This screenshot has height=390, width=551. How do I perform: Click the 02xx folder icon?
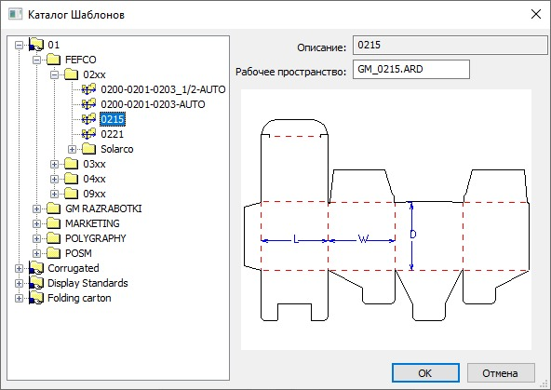coord(72,74)
